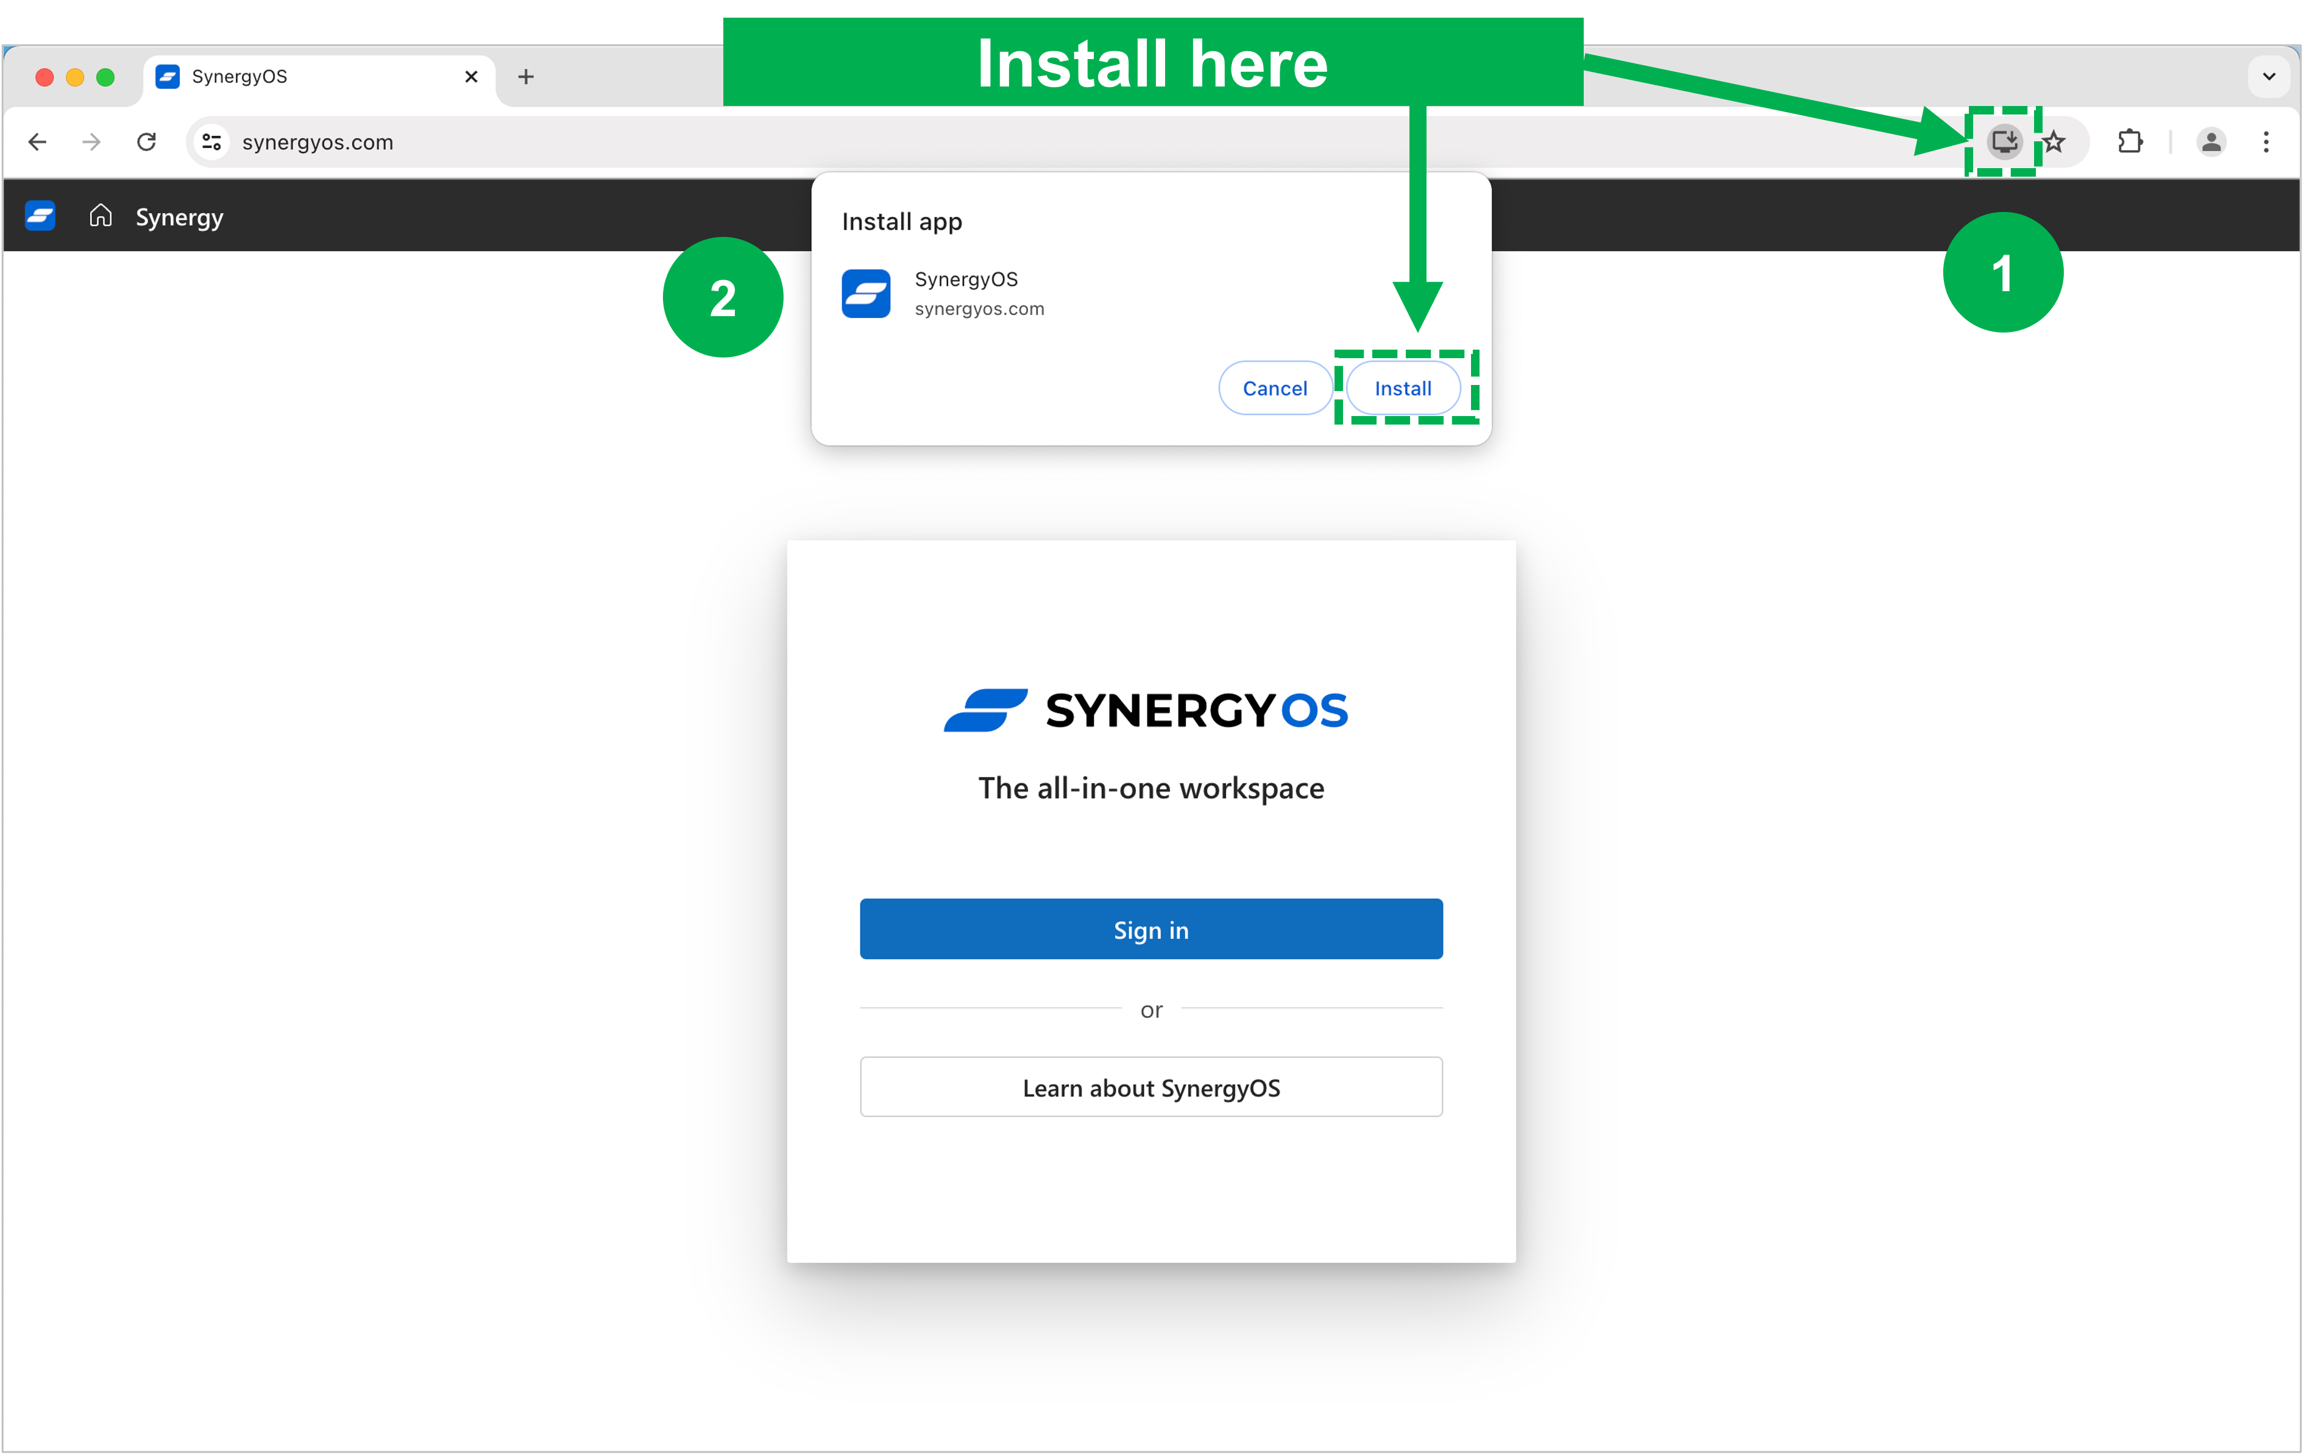Screen dimensions: 2304x1454
Task: Click the red close window button
Action: [x=44, y=77]
